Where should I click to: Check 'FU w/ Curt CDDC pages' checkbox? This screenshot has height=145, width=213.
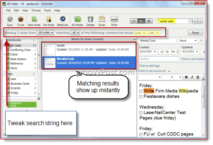tap(141, 134)
